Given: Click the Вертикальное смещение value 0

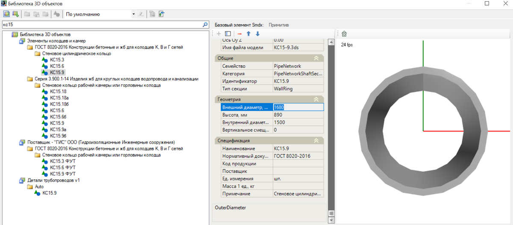Looking at the screenshot, I should [x=298, y=130].
